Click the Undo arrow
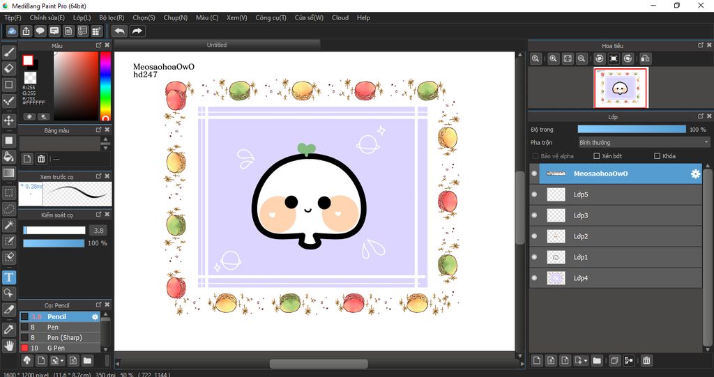 click(119, 31)
